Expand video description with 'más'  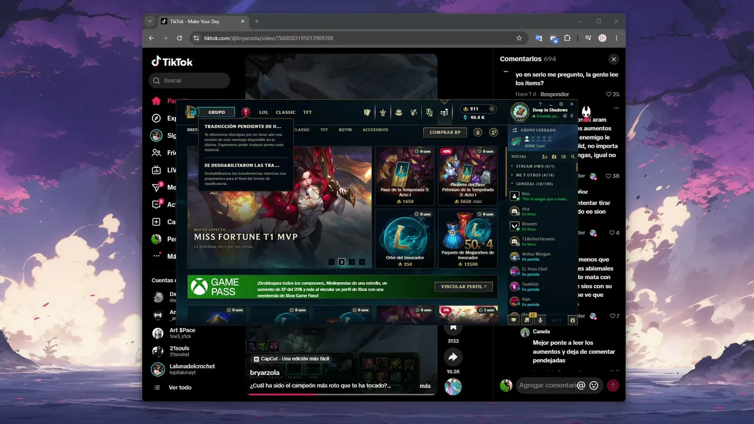425,386
